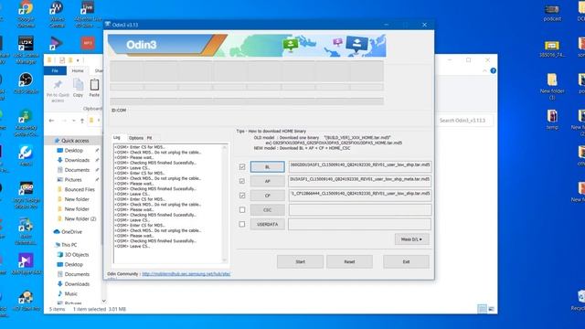Select Bounced Files in navigation pane

(x=80, y=189)
